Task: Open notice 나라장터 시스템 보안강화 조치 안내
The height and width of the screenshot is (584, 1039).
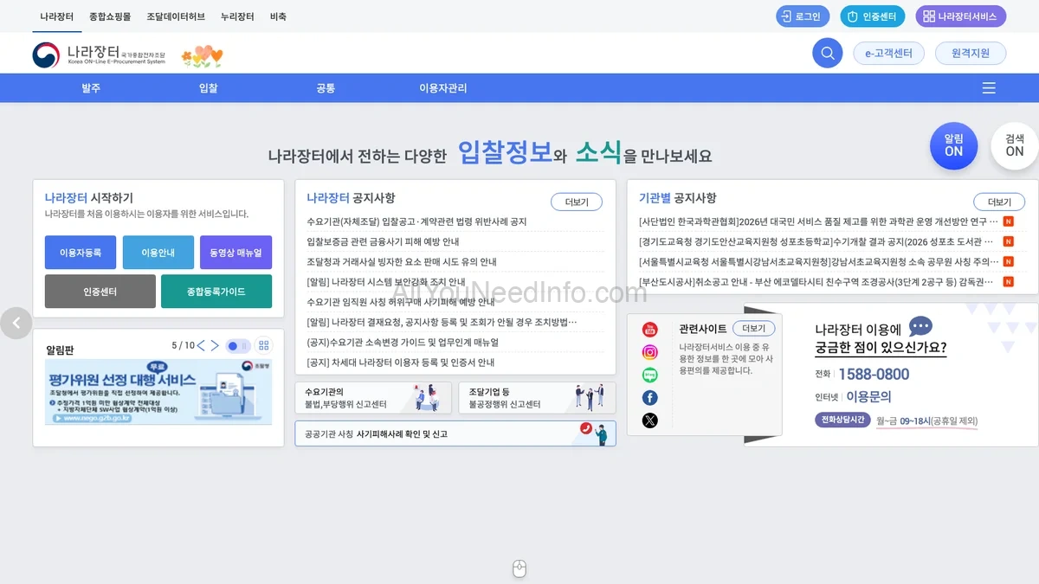Action: (x=386, y=282)
